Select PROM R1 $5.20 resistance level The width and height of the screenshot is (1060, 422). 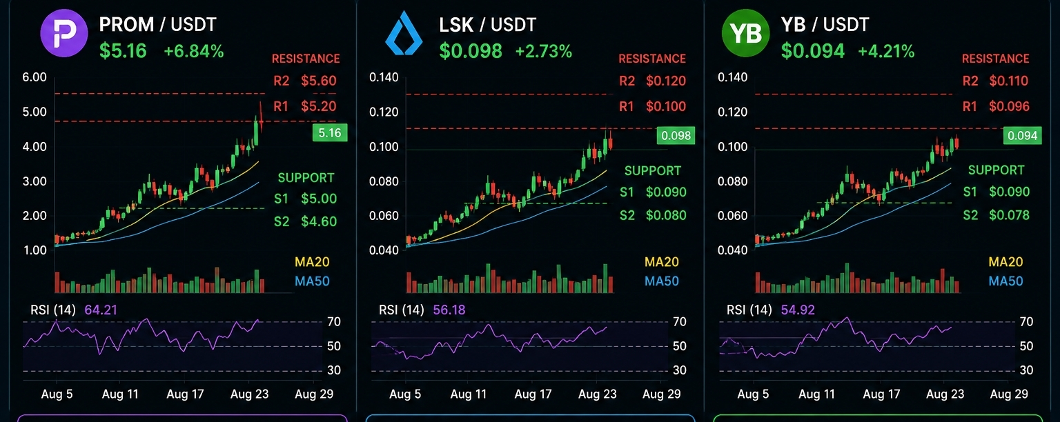[x=305, y=106]
